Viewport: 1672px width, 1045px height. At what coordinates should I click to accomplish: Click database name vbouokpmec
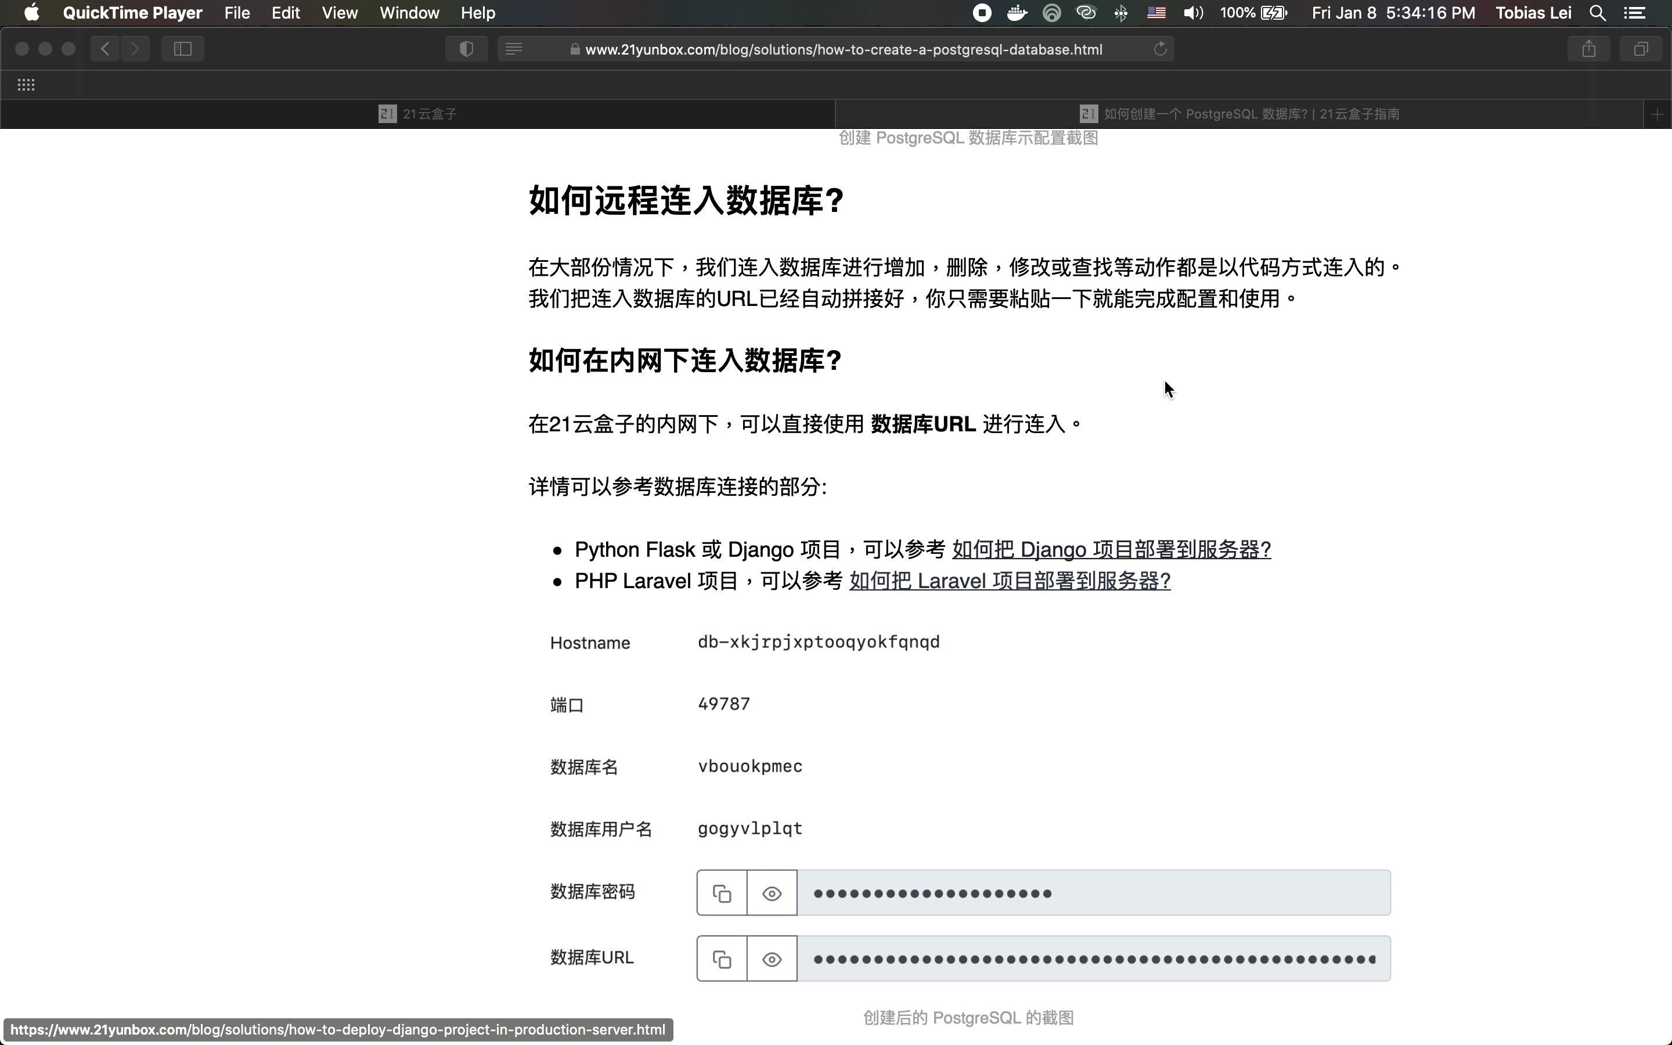pyautogui.click(x=749, y=766)
